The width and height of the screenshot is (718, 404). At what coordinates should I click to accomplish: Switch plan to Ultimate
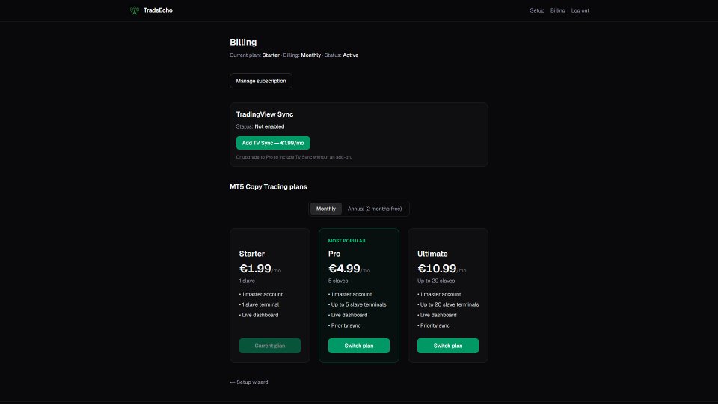448,346
